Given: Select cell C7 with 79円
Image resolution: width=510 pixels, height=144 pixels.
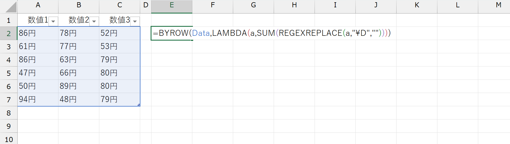Looking at the screenshot, I should (x=119, y=99).
